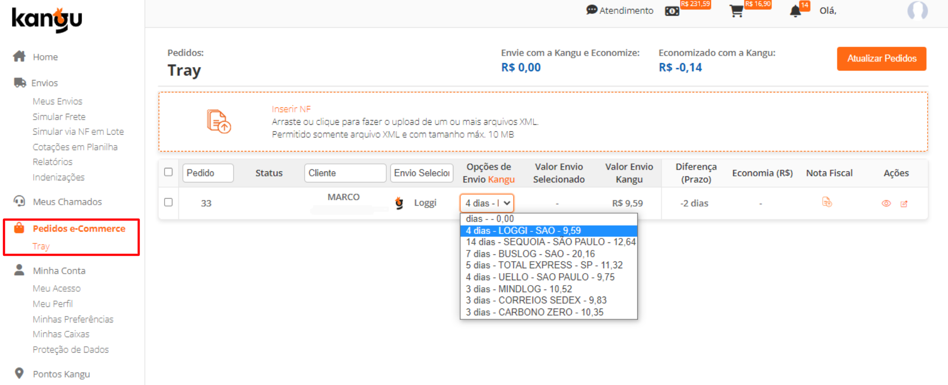Image resolution: width=948 pixels, height=385 pixels.
Task: Open Cotações em Planilha
Action: 75,147
